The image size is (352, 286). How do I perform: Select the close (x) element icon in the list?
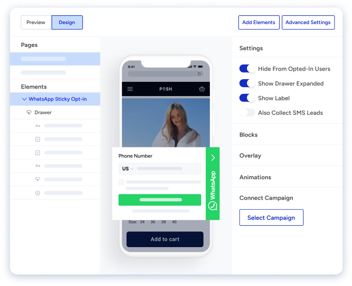(38, 193)
